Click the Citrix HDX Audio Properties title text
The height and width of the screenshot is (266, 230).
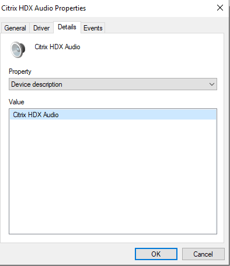tap(44, 8)
